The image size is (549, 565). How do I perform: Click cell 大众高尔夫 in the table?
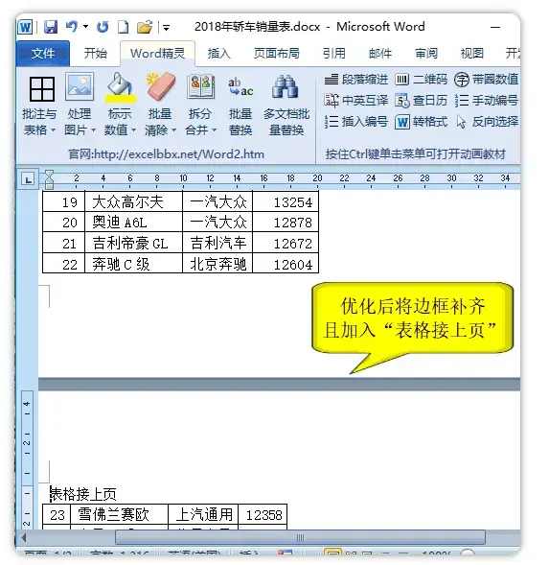coord(133,201)
